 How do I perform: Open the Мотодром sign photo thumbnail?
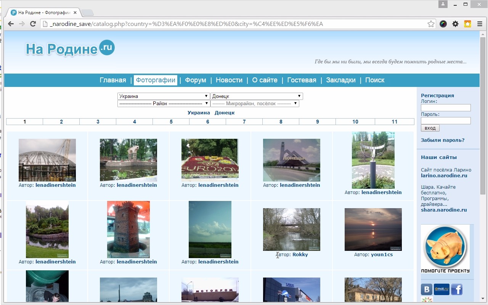[x=210, y=290]
